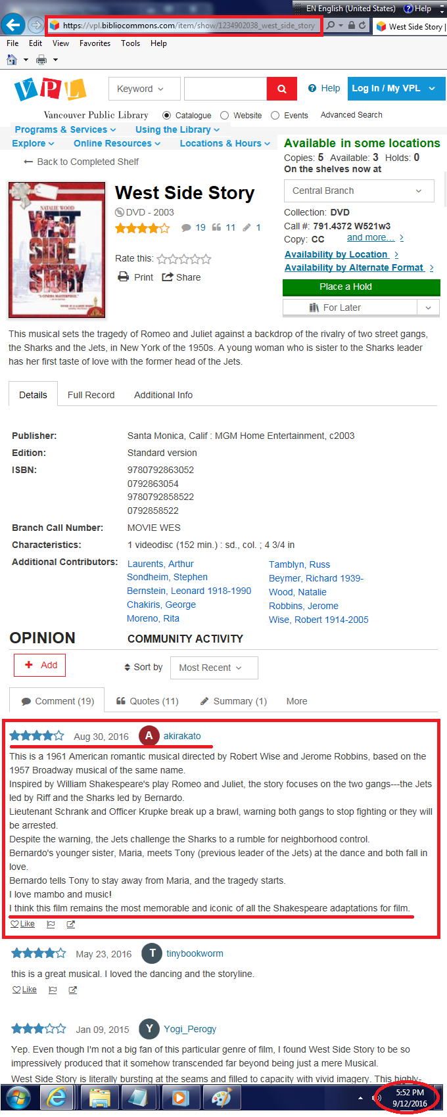This screenshot has height=1117, width=447.
Task: Click the Place a Hold button
Action: 361,287
